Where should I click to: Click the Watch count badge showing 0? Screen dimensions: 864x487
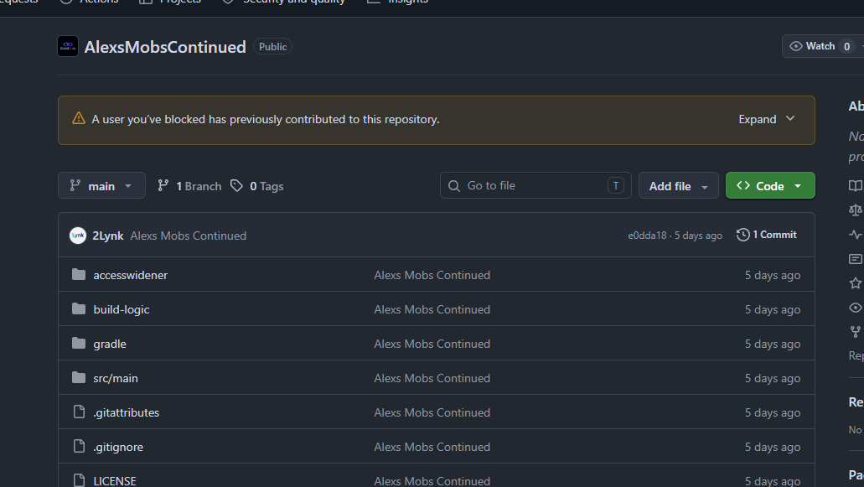coord(847,46)
